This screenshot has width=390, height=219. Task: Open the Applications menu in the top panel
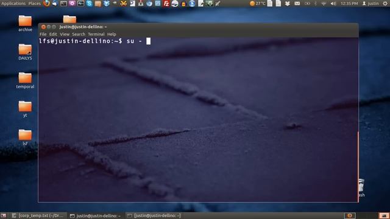[x=13, y=4]
